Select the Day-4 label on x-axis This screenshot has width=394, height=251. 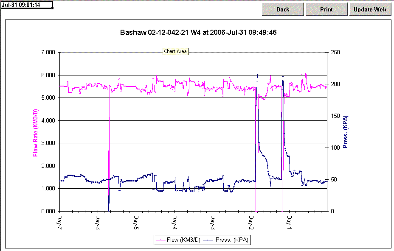coord(174,223)
